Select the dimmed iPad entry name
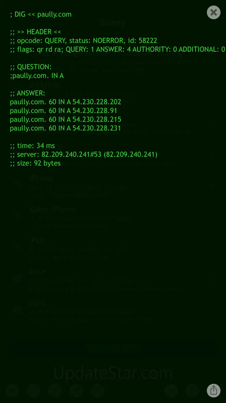The width and height of the screenshot is (226, 403). click(x=37, y=241)
